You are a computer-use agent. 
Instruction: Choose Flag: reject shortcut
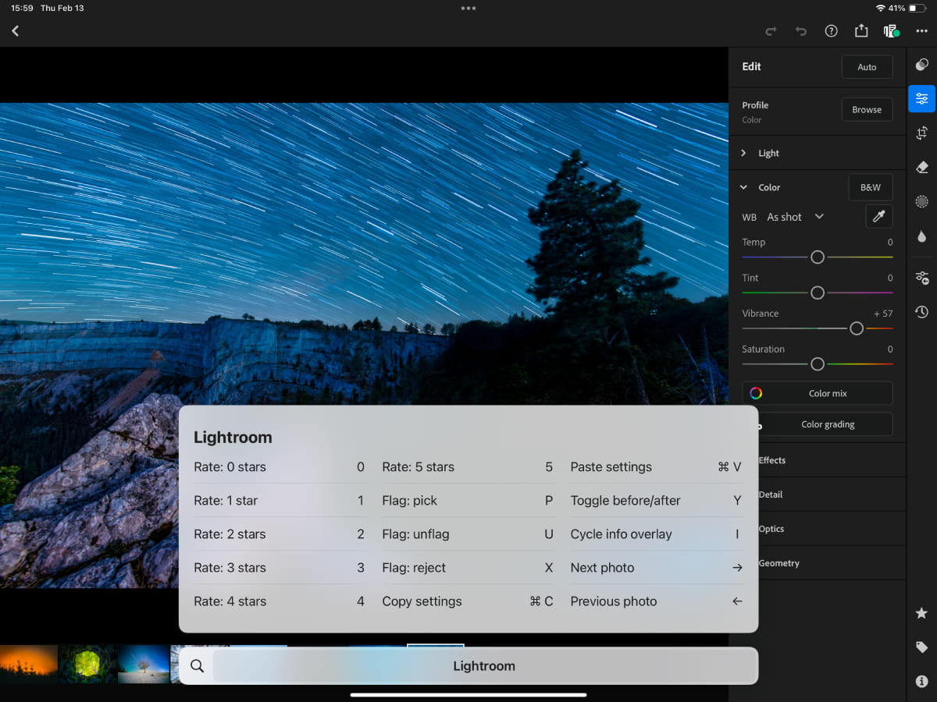468,568
